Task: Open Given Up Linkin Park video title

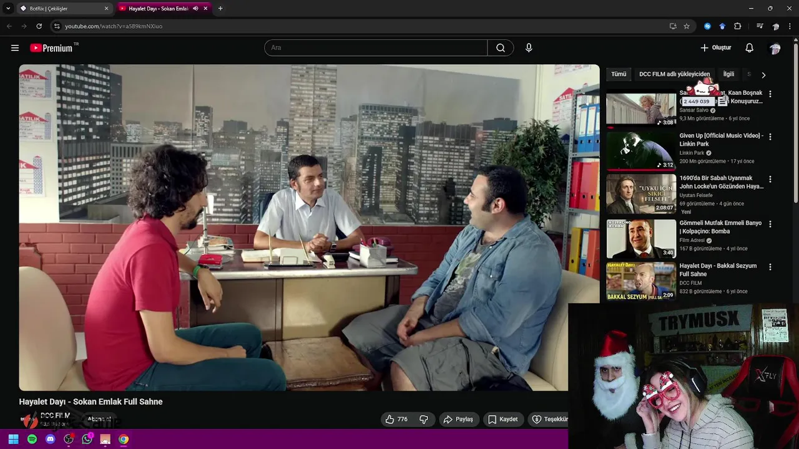Action: coord(721,140)
